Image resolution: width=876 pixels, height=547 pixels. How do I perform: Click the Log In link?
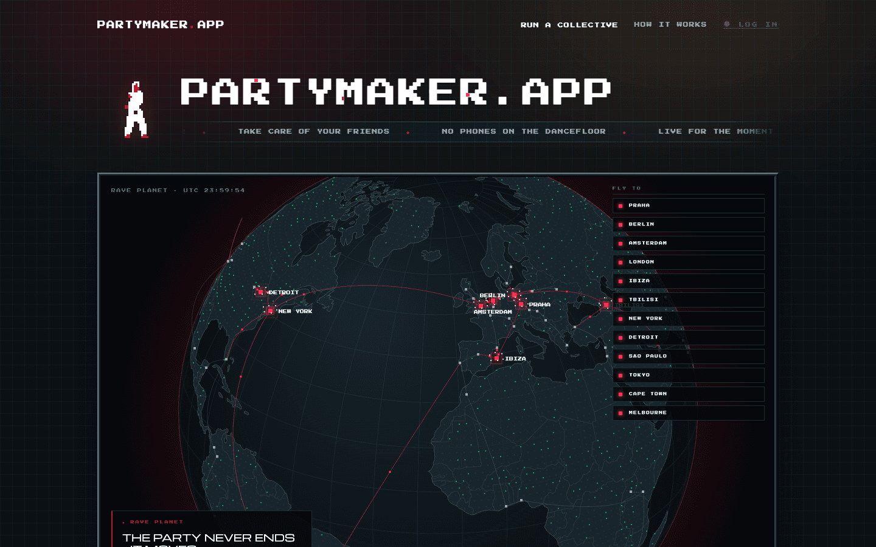(x=751, y=24)
